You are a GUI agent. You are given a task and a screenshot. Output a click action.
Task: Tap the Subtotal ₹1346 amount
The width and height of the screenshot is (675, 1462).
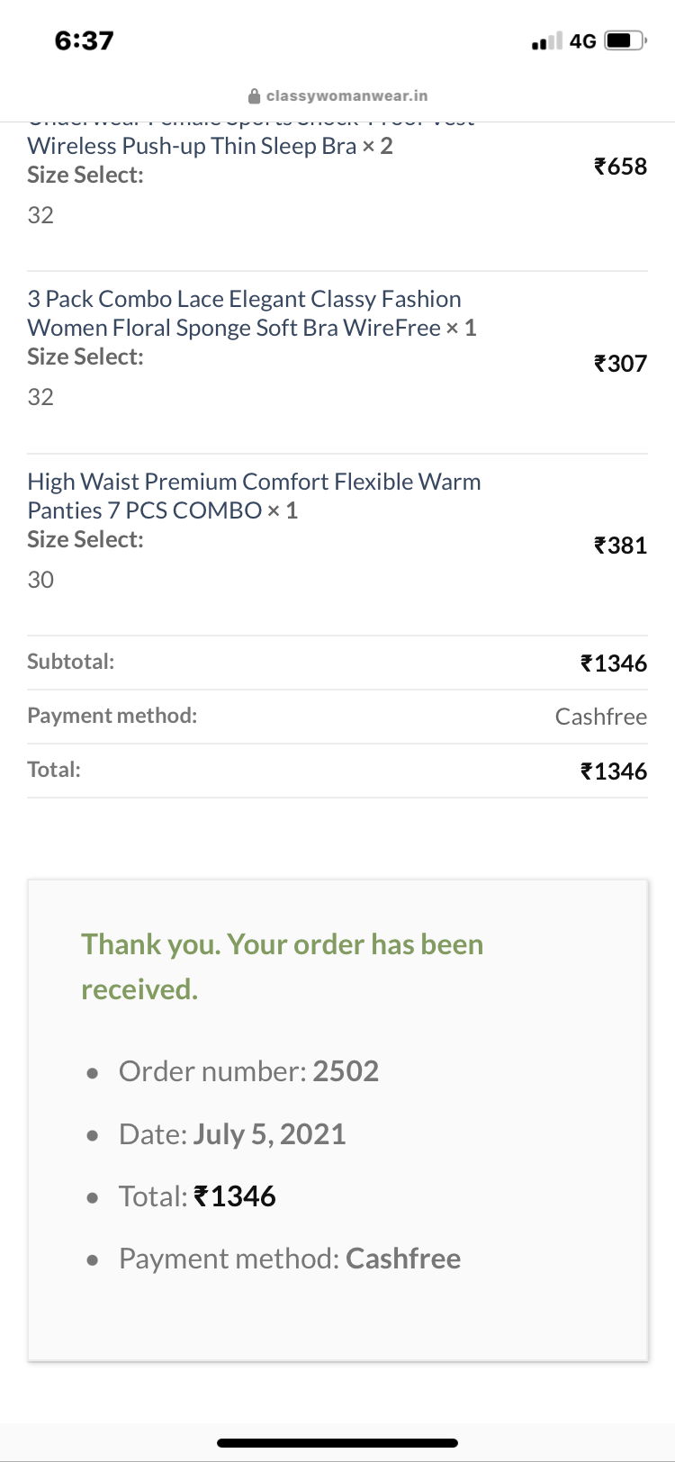coord(614,663)
